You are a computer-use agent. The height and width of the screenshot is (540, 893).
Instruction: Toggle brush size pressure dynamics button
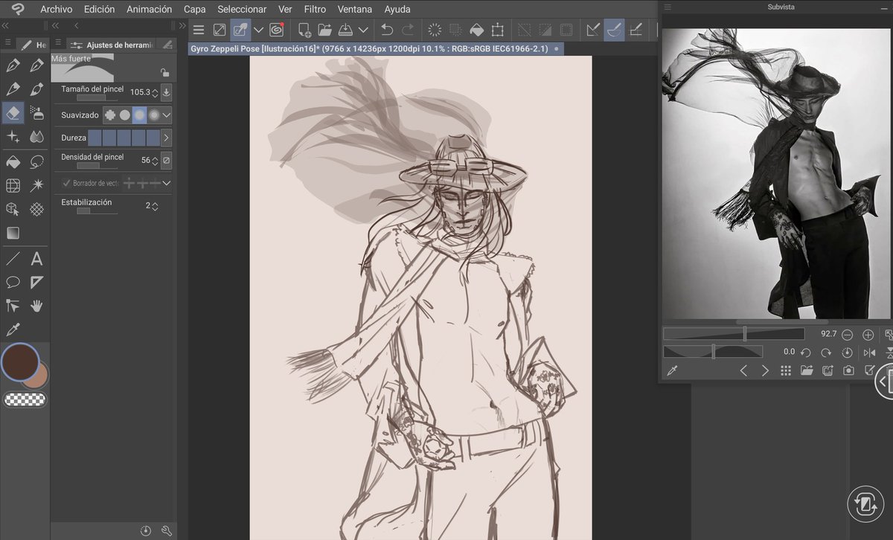[x=166, y=92]
